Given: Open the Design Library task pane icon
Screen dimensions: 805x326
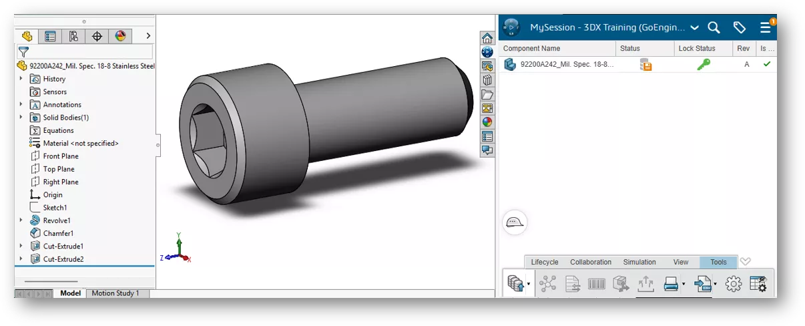Looking at the screenshot, I should (487, 66).
